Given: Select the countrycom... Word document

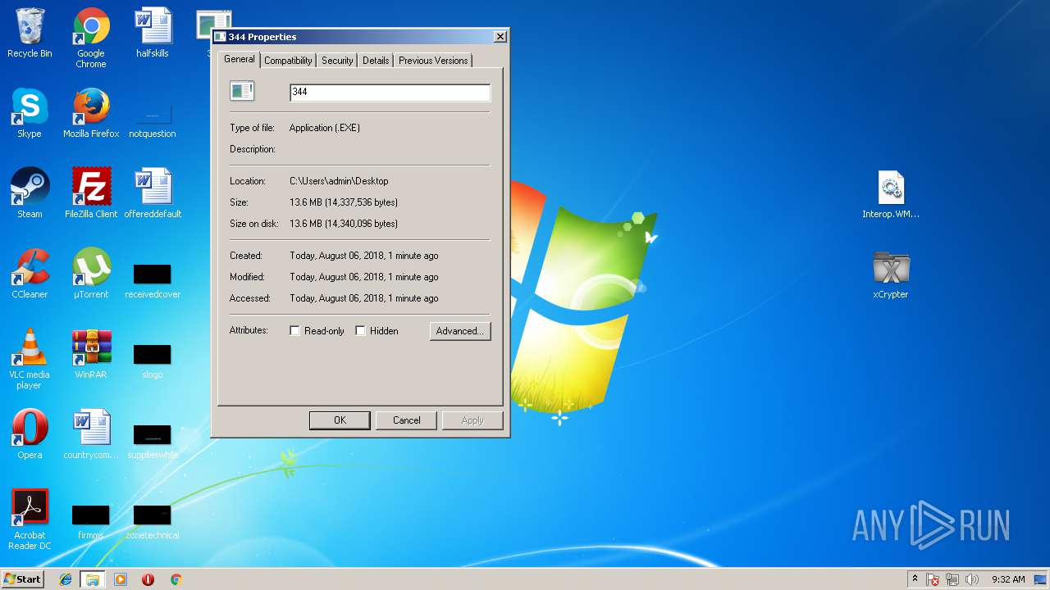Looking at the screenshot, I should click(91, 435).
